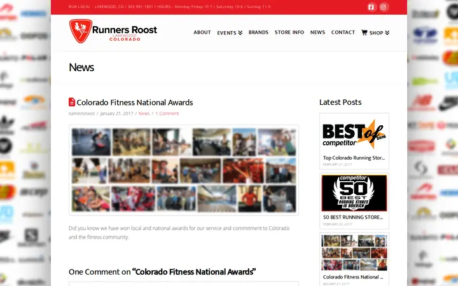Click the Latest Posts heading
Viewport: 458px width, 286px height.
(340, 102)
